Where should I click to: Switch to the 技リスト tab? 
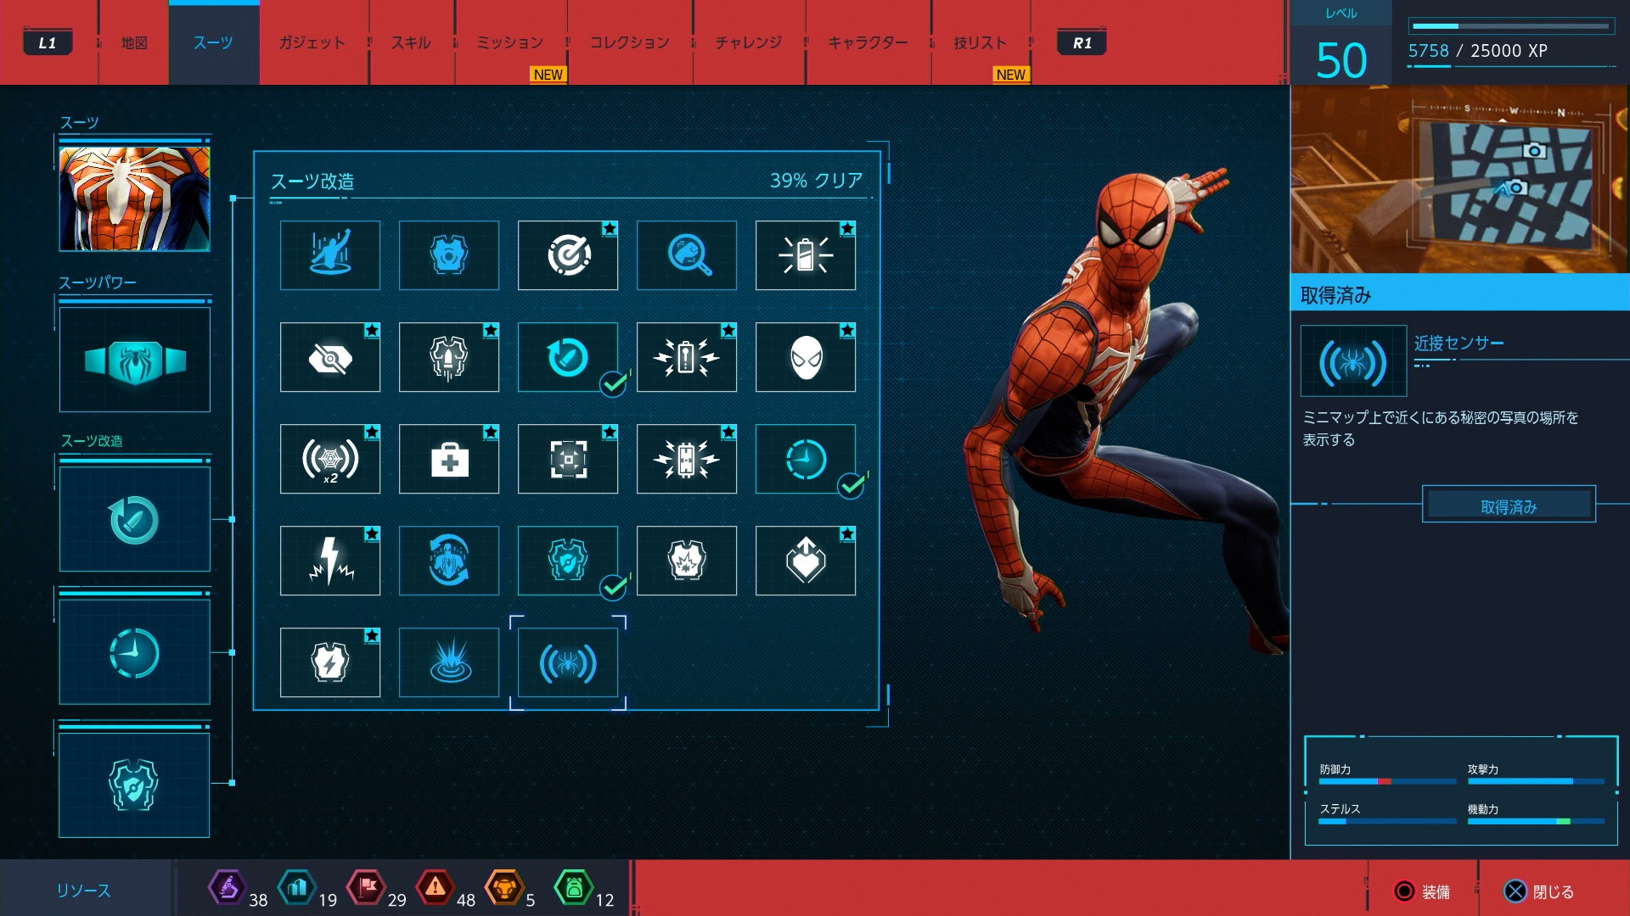coord(980,42)
